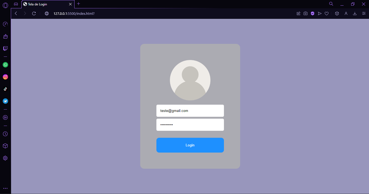Click the purple VPN shield badge
369x194 pixels.
(313, 13)
